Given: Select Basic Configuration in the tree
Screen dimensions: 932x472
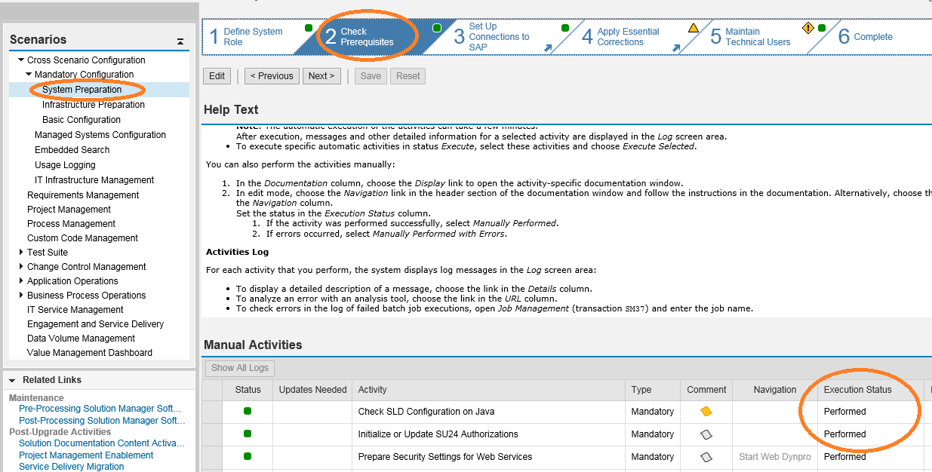Looking at the screenshot, I should tap(82, 120).
